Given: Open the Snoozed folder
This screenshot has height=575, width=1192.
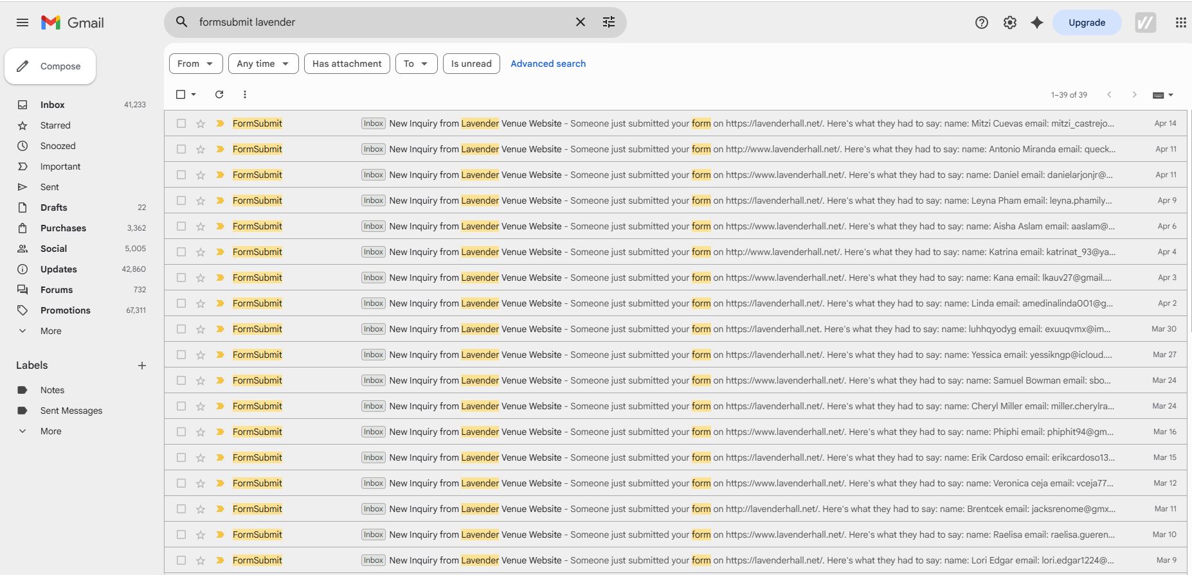Looking at the screenshot, I should [58, 146].
